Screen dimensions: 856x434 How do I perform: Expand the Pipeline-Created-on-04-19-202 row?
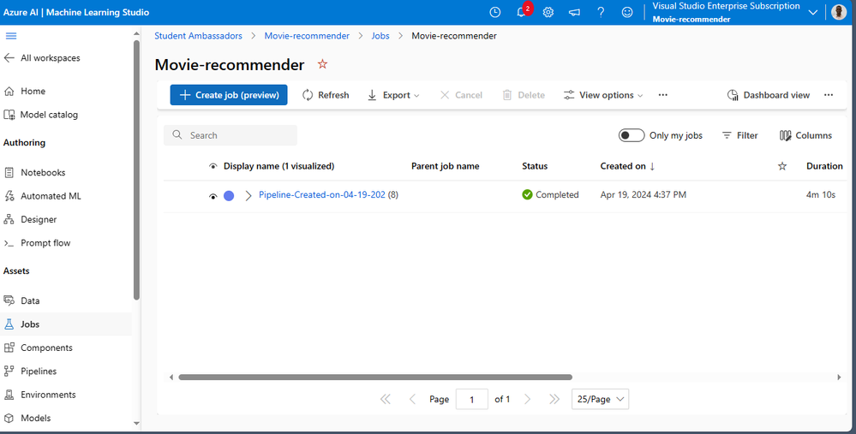click(248, 196)
